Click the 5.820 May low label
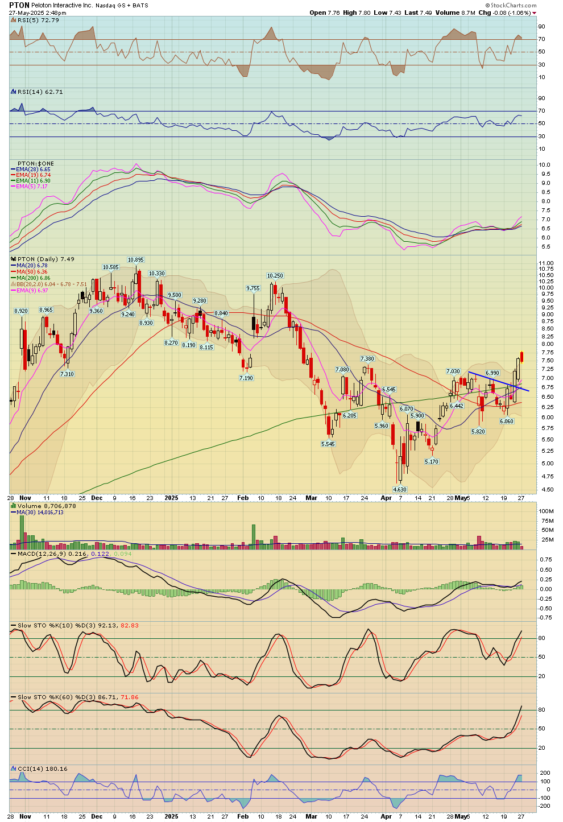Screen dimensions: 563x822 click(479, 431)
